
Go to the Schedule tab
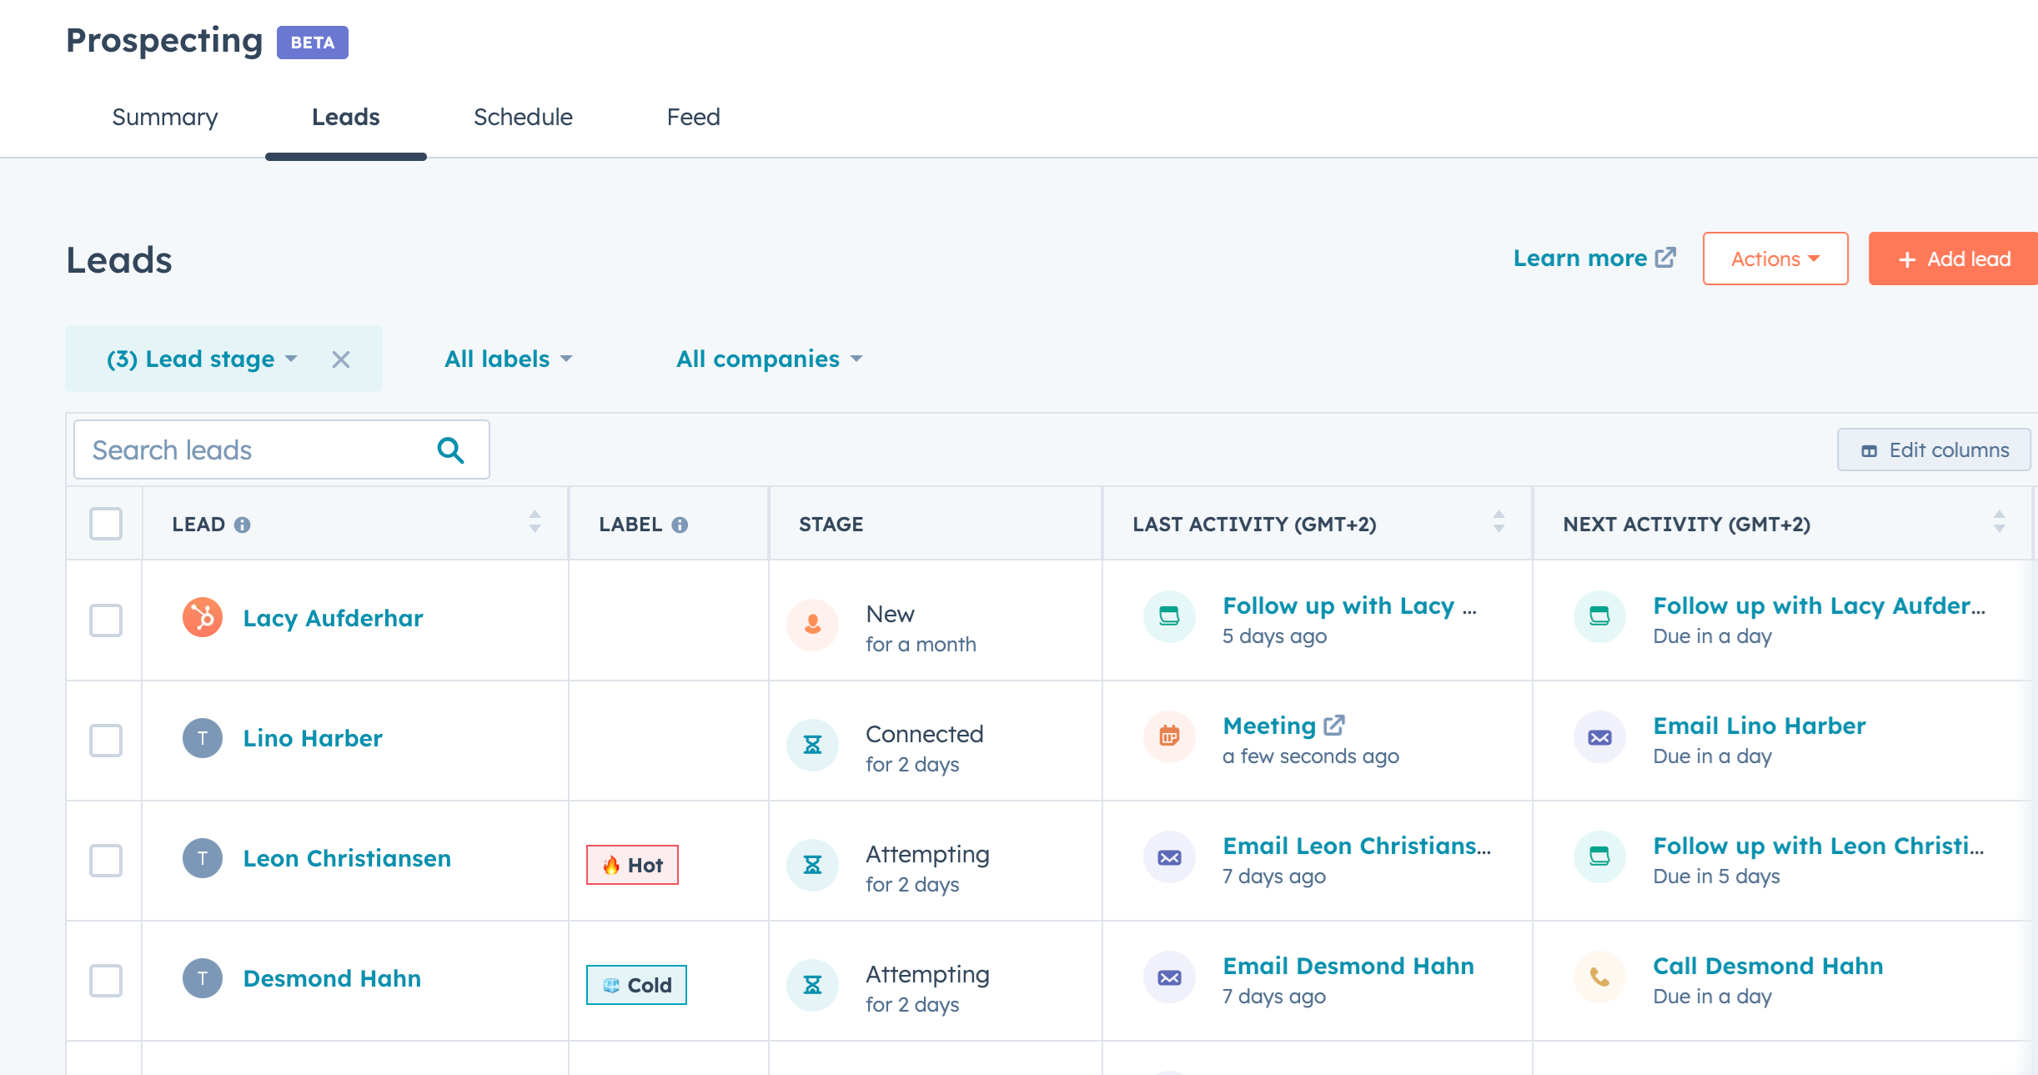523,118
